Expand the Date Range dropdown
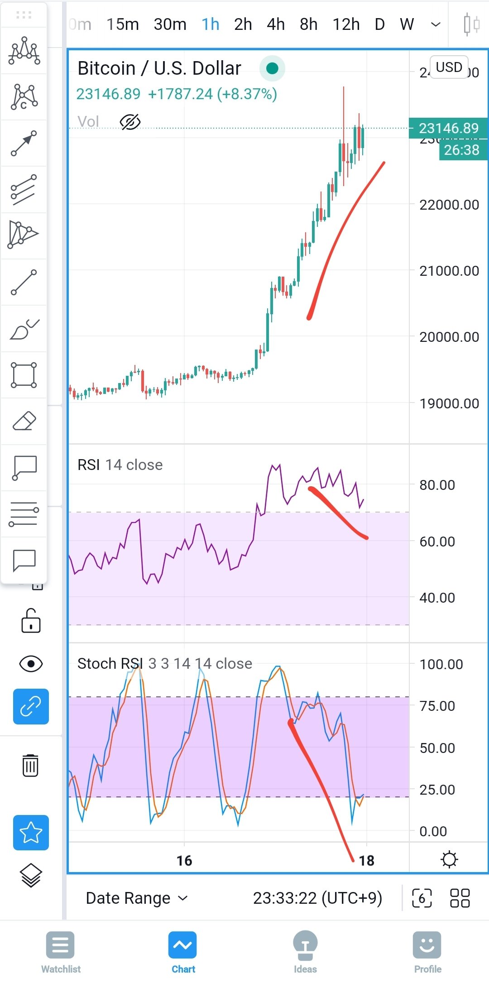 click(x=136, y=898)
